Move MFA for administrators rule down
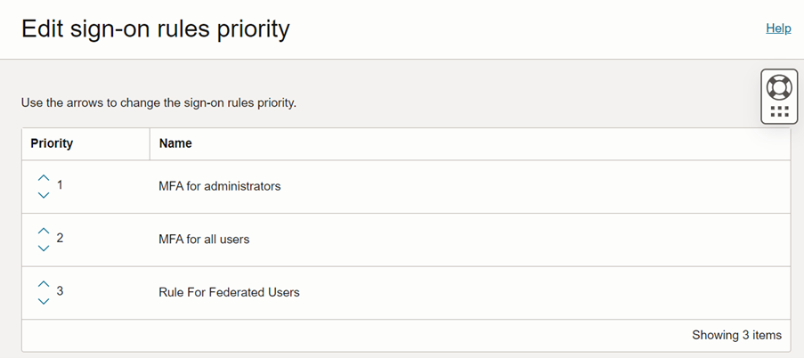804x358 pixels. click(44, 195)
